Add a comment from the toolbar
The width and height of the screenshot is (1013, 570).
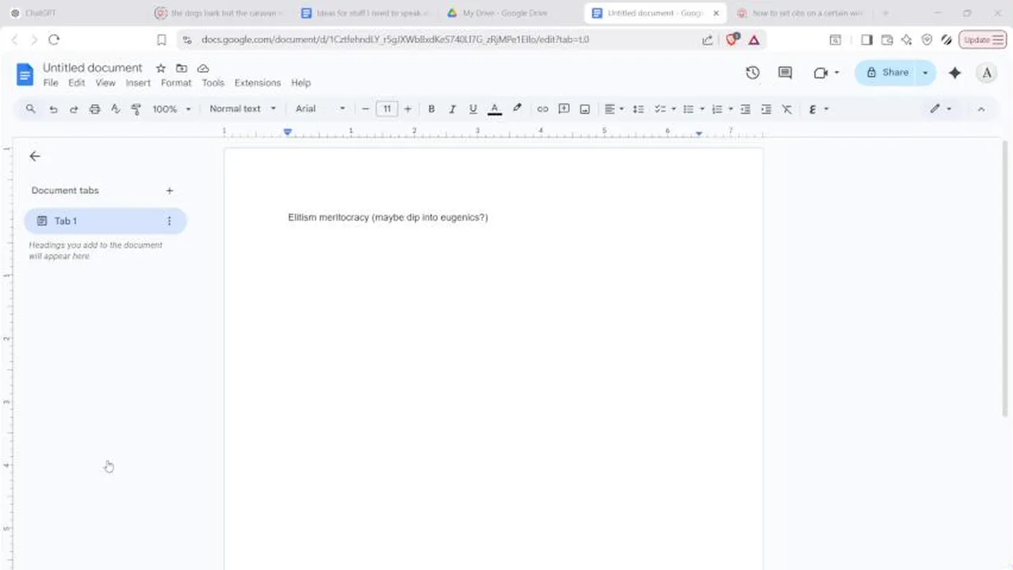click(564, 109)
